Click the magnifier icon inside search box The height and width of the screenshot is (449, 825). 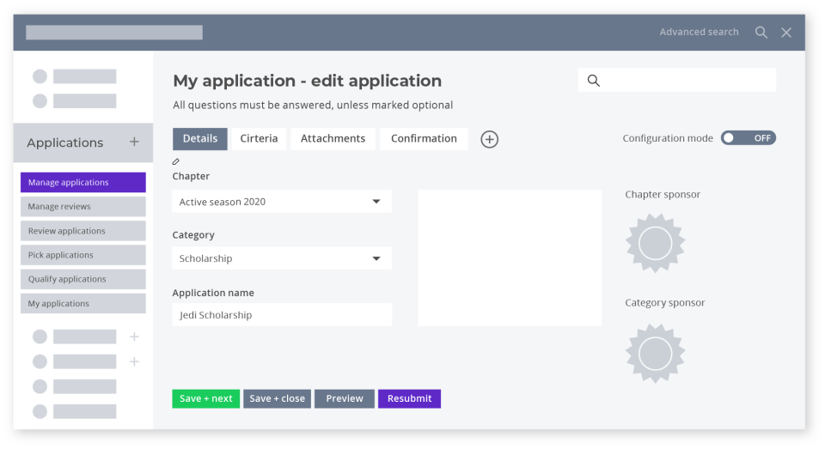click(x=593, y=81)
